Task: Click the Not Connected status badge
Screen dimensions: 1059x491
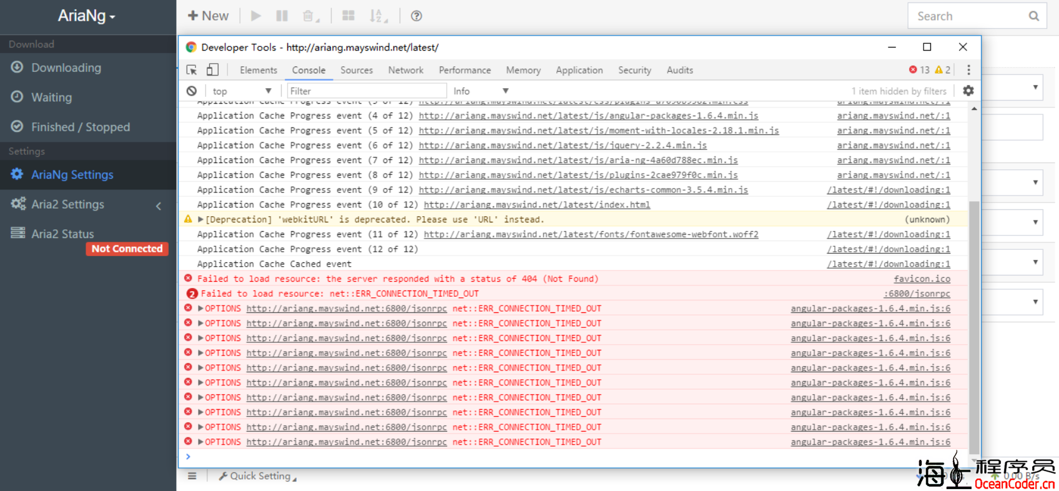Action: pyautogui.click(x=127, y=249)
